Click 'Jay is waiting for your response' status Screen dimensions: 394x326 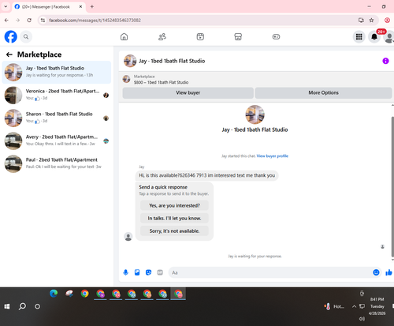(x=255, y=256)
